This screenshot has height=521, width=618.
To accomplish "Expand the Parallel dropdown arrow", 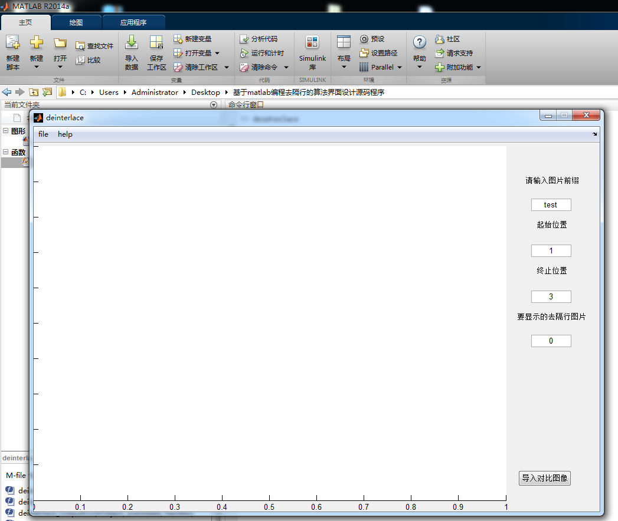I will click(x=399, y=67).
